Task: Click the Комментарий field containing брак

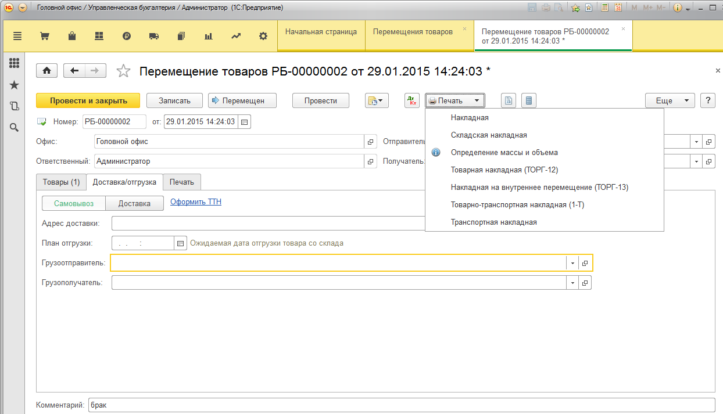Action: [400, 405]
